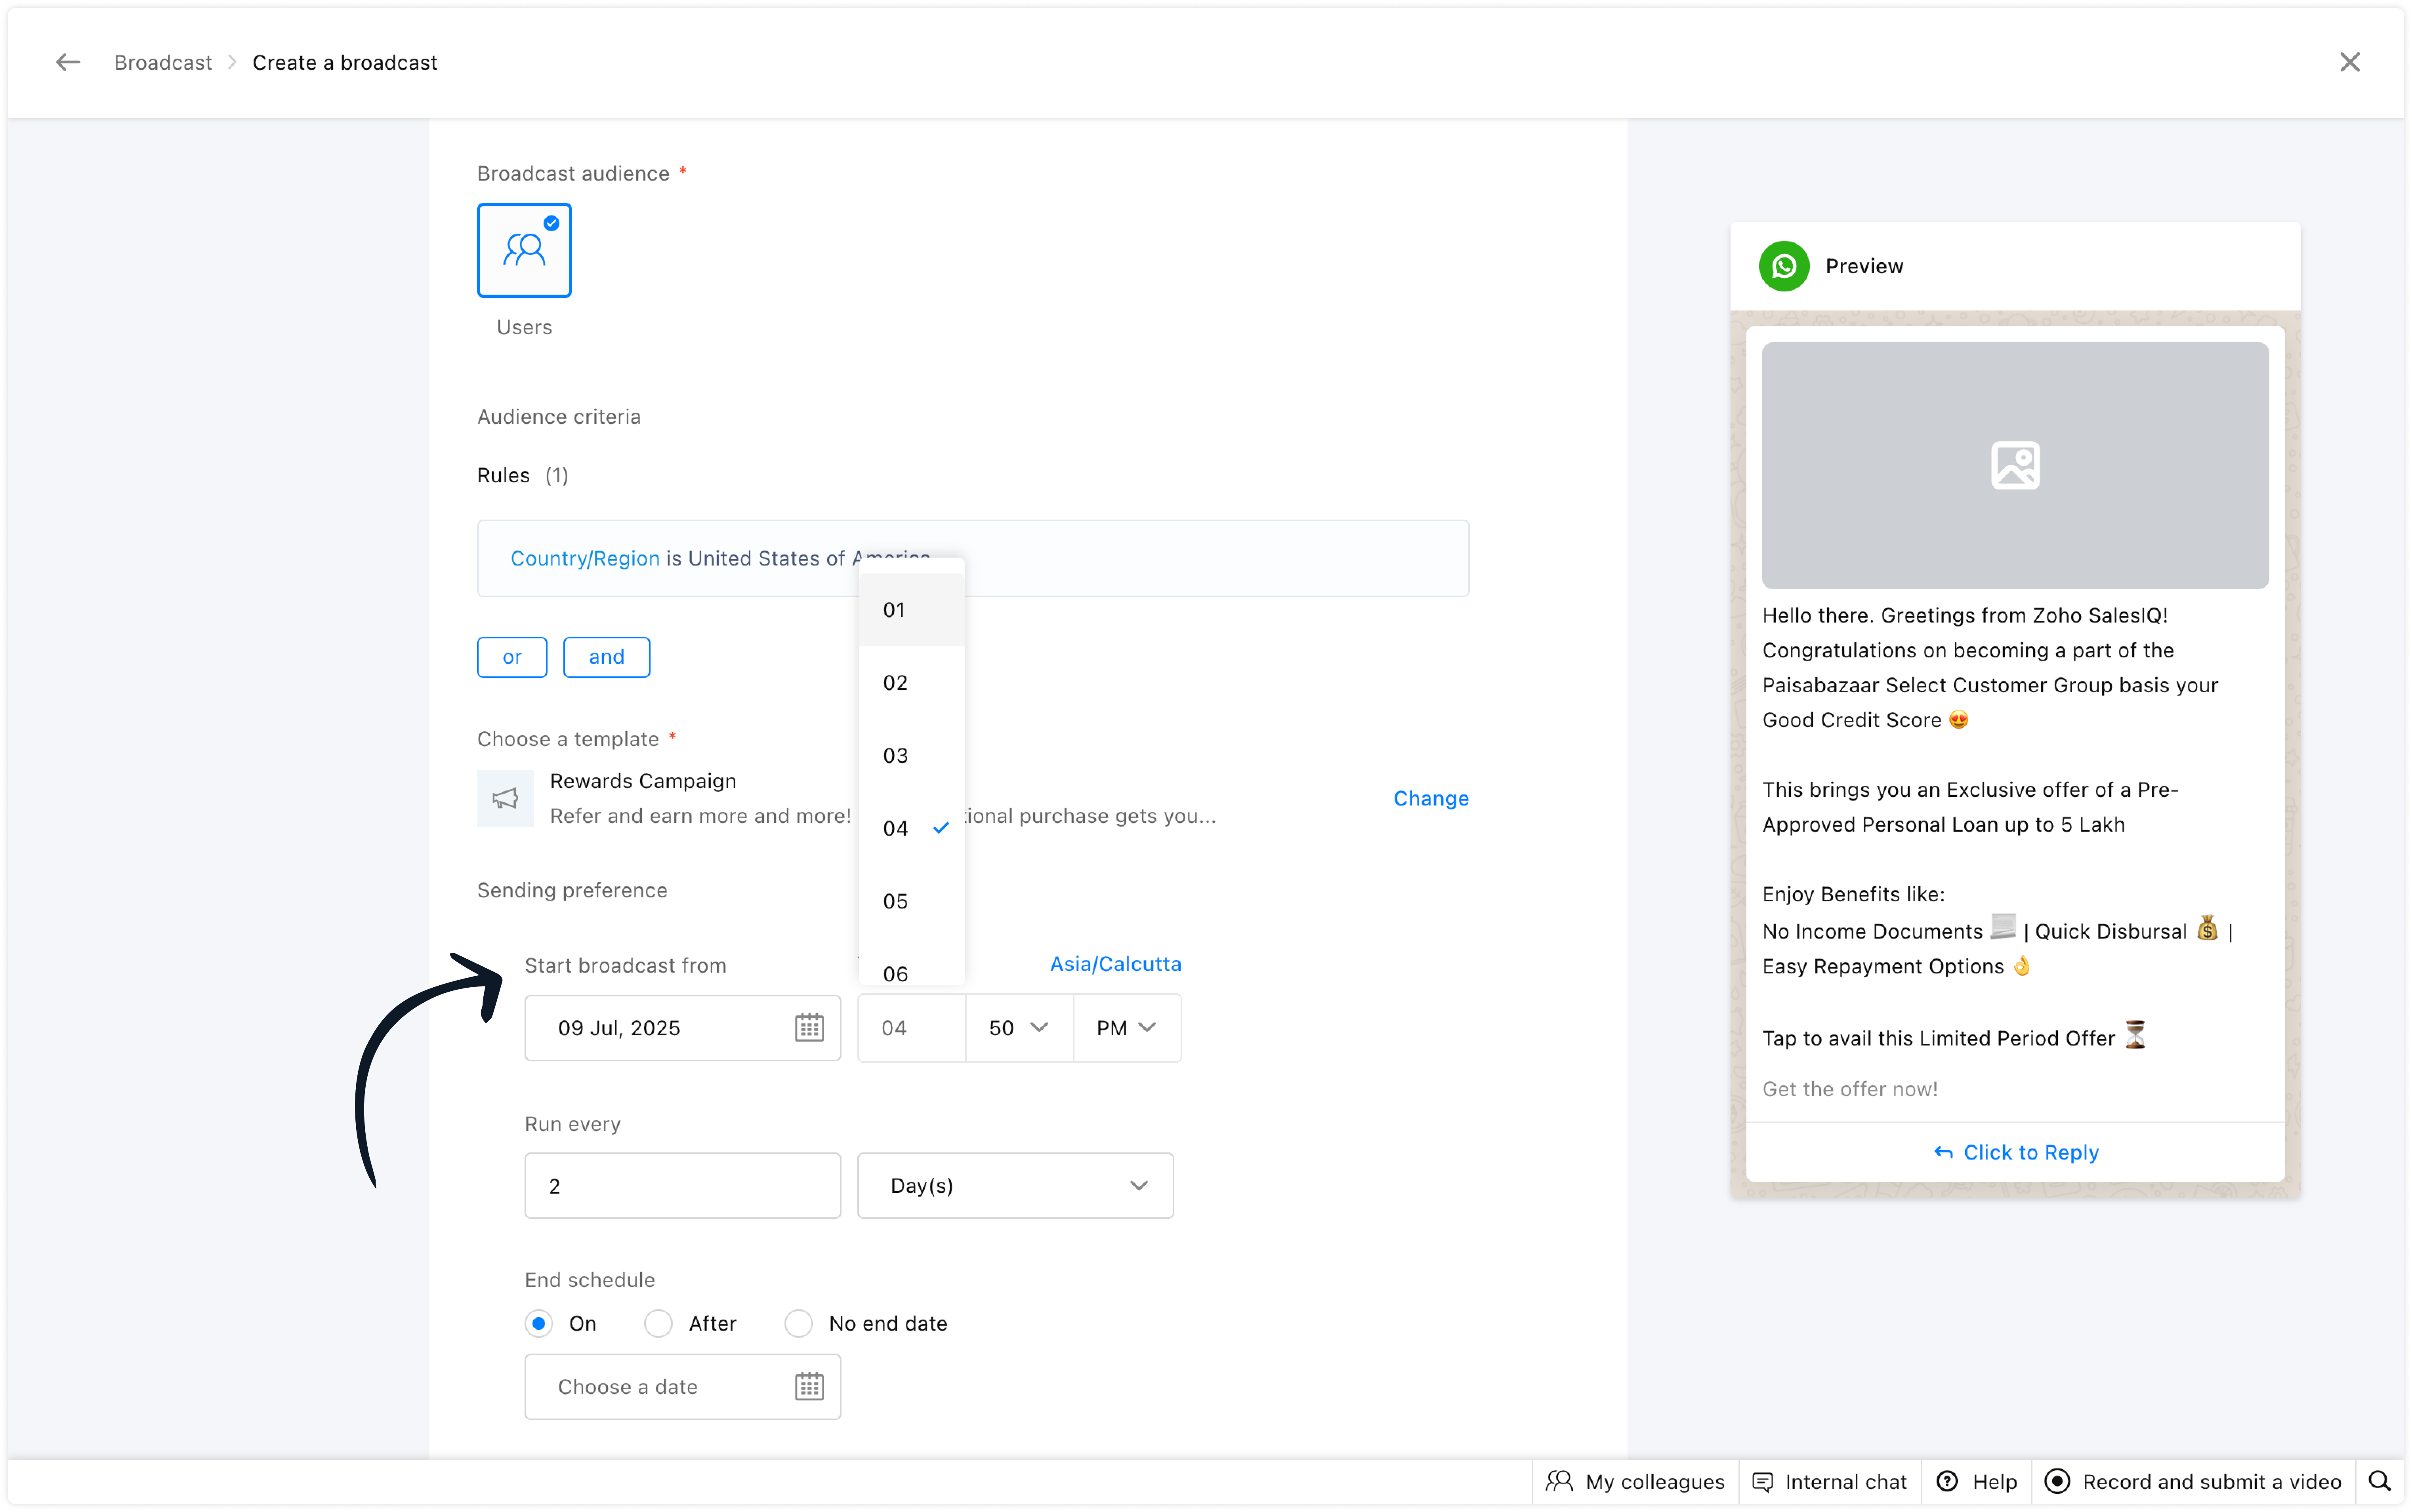Expand the minutes dropdown showing 50

[1019, 1028]
